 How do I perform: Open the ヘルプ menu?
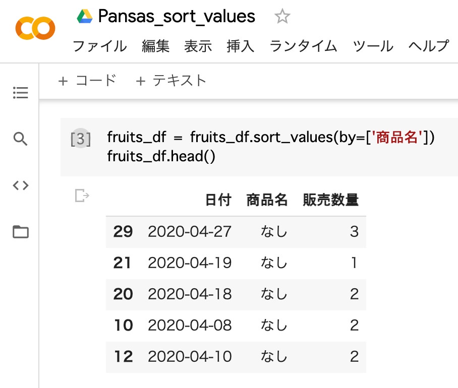click(x=429, y=46)
